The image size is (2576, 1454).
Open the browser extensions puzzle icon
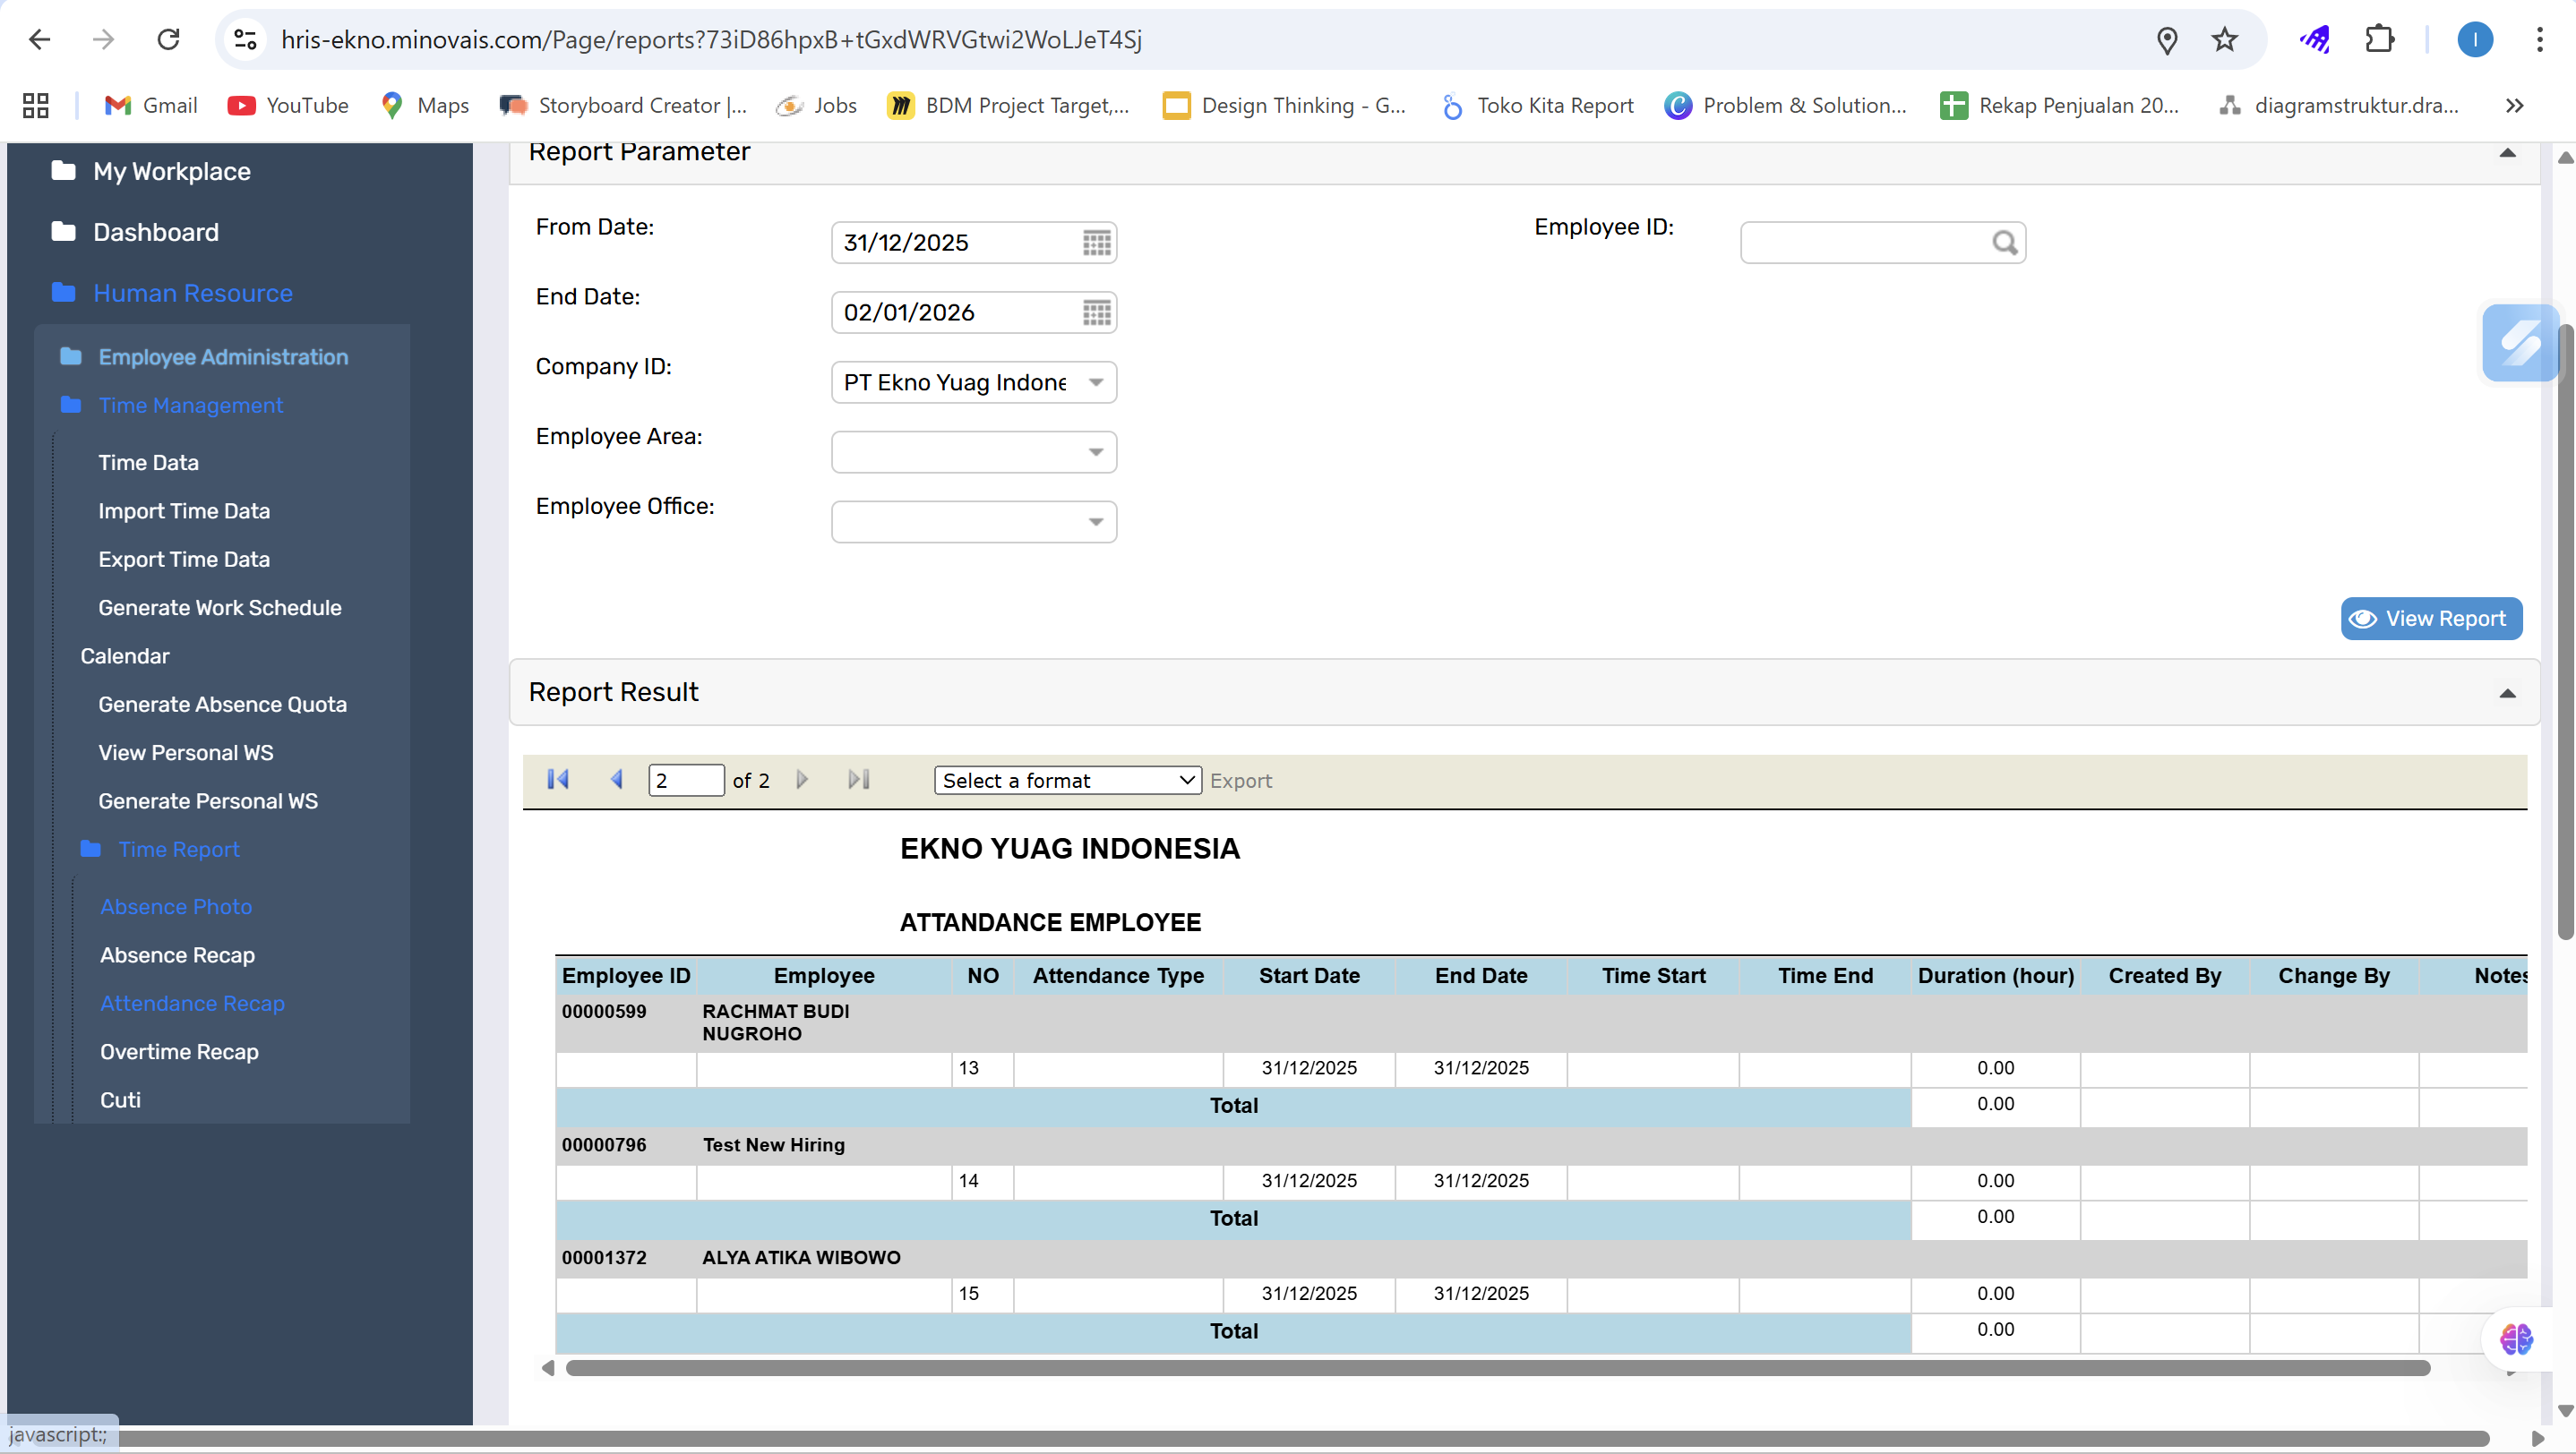(x=2379, y=40)
